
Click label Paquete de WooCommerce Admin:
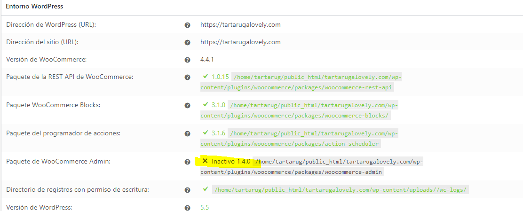point(58,161)
